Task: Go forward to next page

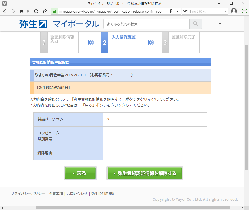Action: [x=14, y=11]
